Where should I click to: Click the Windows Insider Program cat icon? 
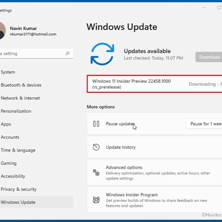point(96,200)
